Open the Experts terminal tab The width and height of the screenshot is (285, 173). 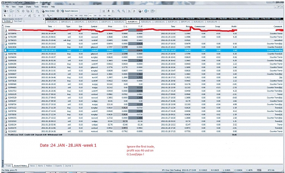(x=58, y=166)
